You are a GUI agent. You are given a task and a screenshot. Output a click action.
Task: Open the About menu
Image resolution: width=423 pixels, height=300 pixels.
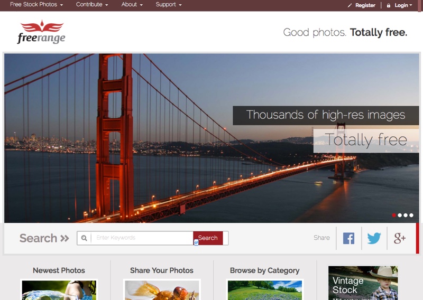click(x=132, y=5)
